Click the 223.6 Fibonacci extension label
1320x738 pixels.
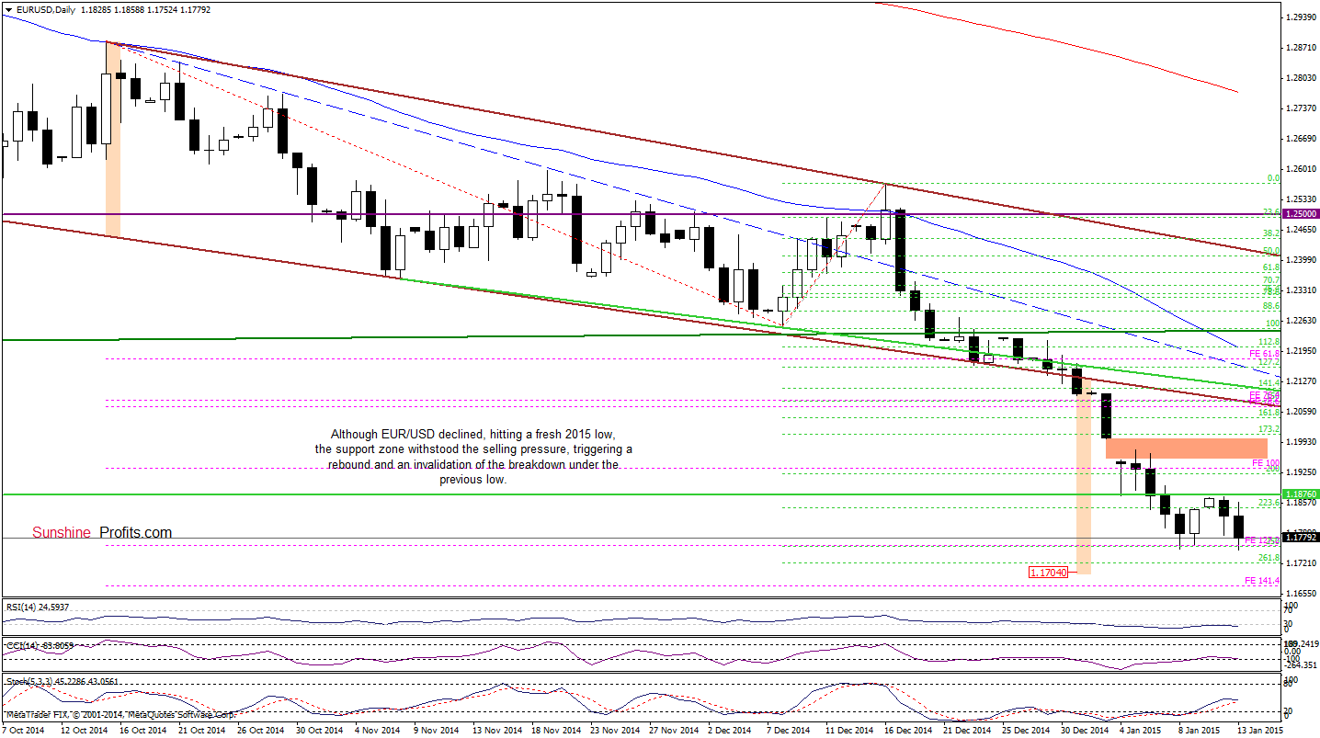[1269, 503]
